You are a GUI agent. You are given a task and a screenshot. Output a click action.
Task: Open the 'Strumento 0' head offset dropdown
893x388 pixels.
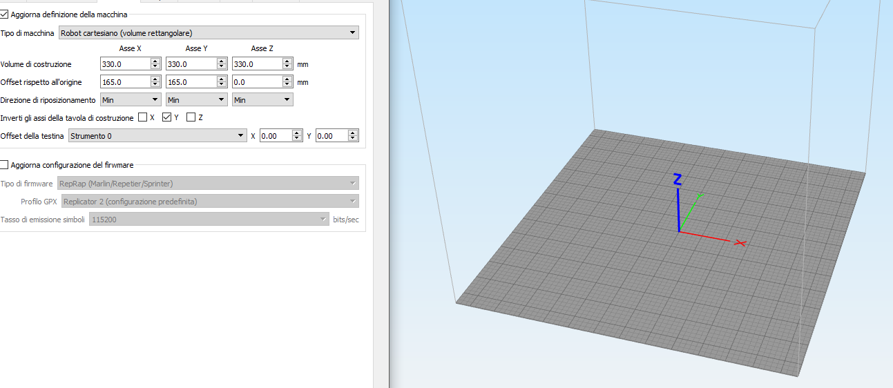click(x=157, y=136)
